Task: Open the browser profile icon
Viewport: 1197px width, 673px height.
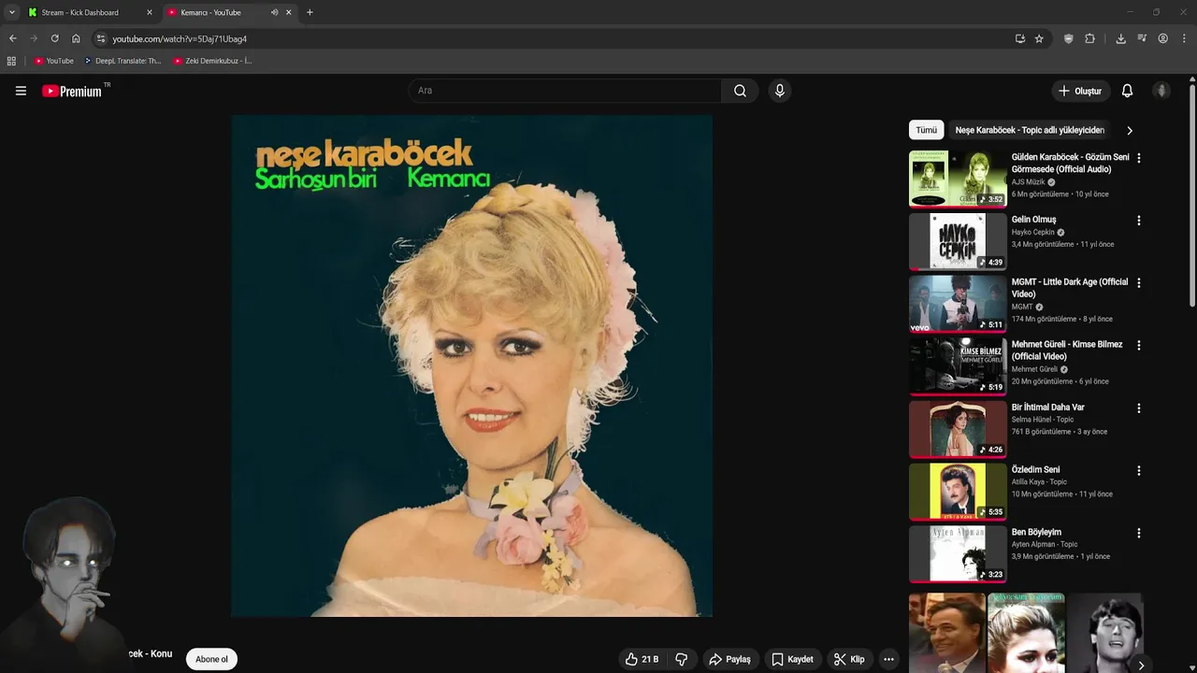Action: [1162, 38]
